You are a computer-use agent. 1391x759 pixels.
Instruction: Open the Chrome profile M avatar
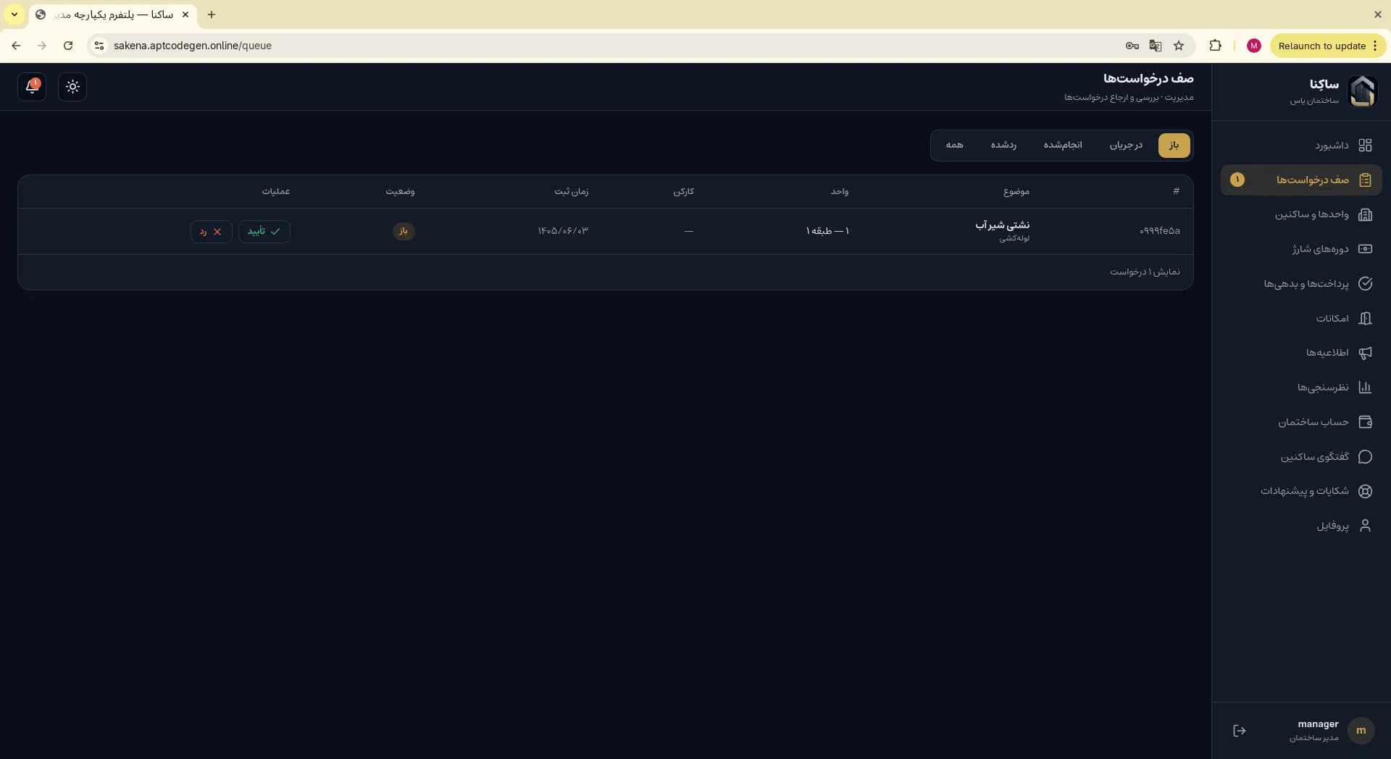click(1254, 46)
